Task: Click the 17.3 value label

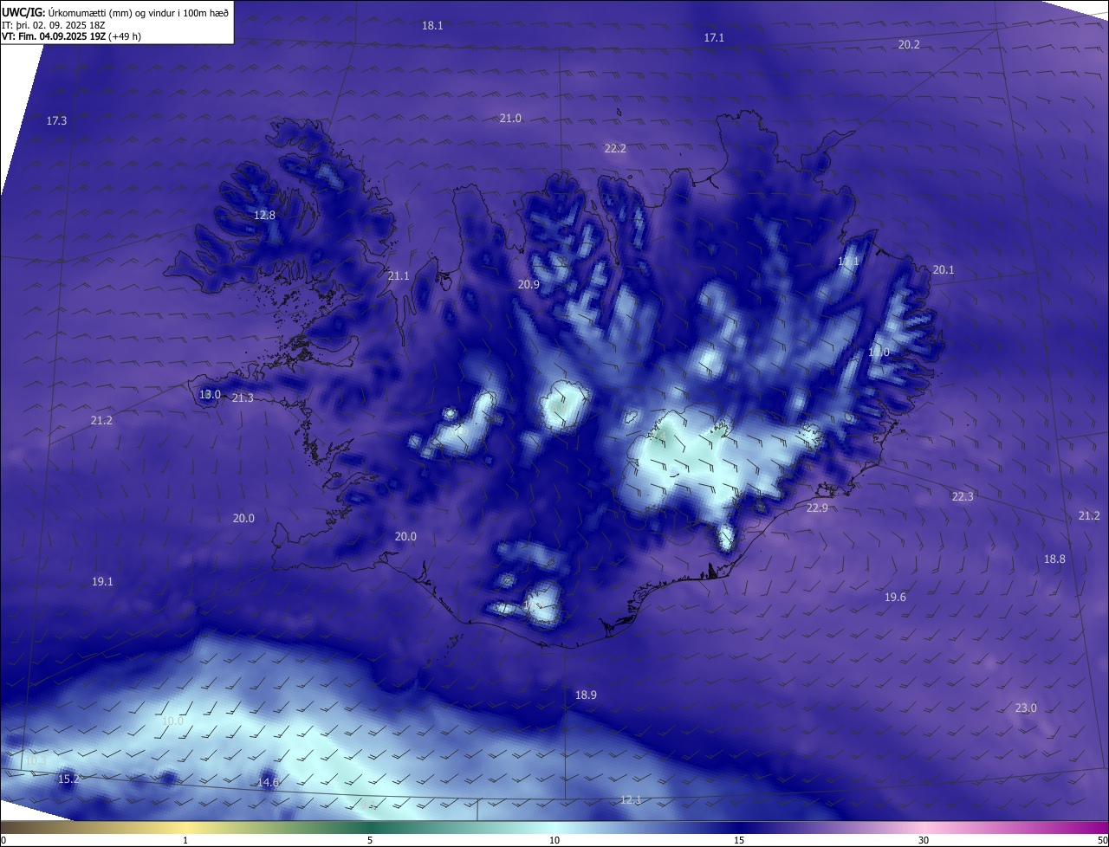Action: point(56,121)
